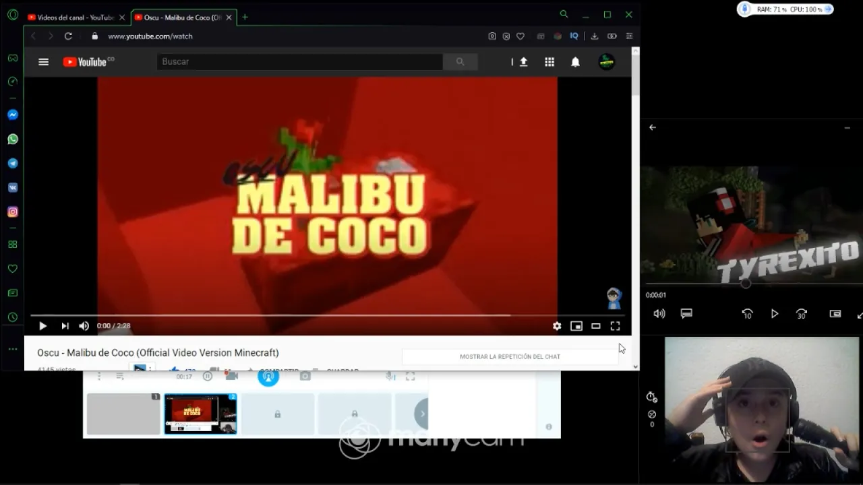Click the webcam timer icon beside camera feed
Image resolution: width=863 pixels, height=485 pixels.
tap(651, 397)
